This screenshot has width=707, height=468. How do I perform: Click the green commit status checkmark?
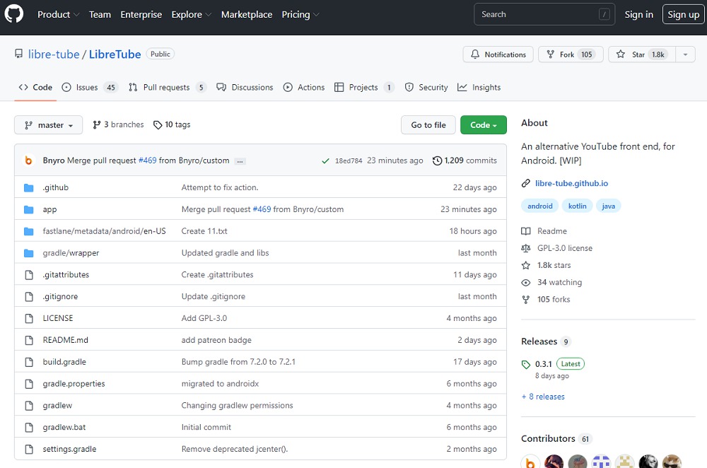325,161
